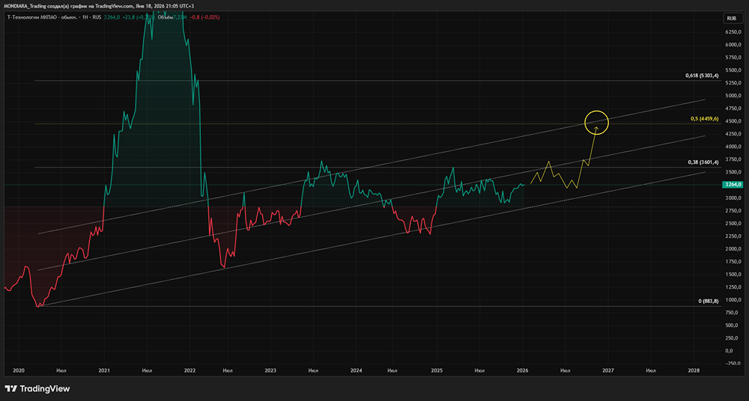Click the 2023 label on time axis
749x401 pixels.
tap(270, 370)
